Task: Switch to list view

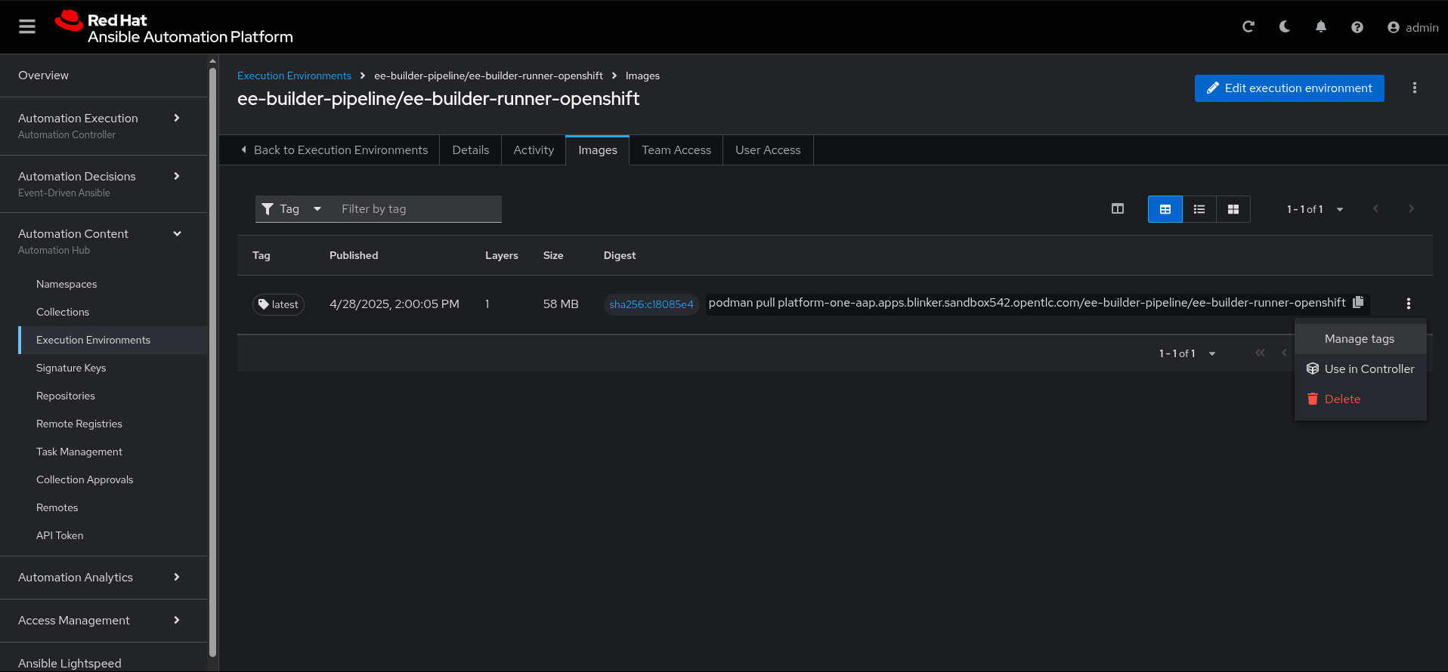Action: point(1199,209)
